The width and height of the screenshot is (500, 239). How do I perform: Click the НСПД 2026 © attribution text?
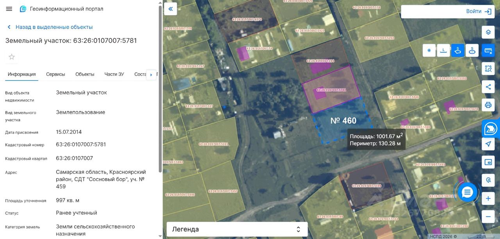point(443,236)
